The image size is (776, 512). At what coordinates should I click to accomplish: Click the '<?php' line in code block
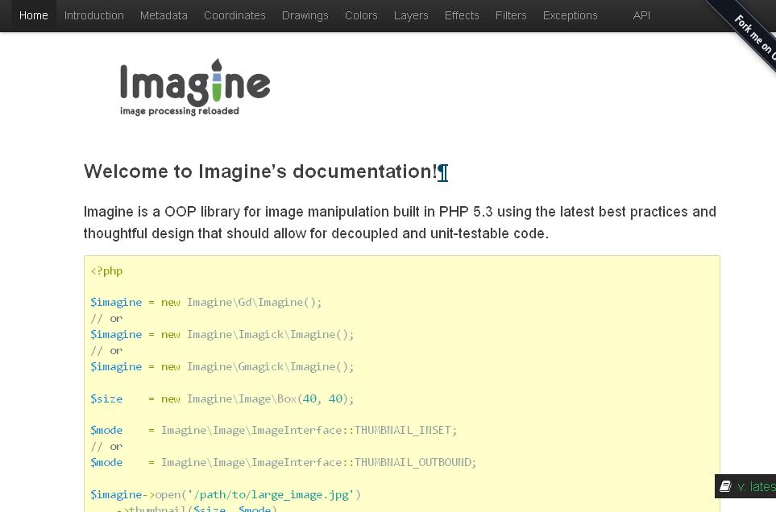[x=106, y=270]
